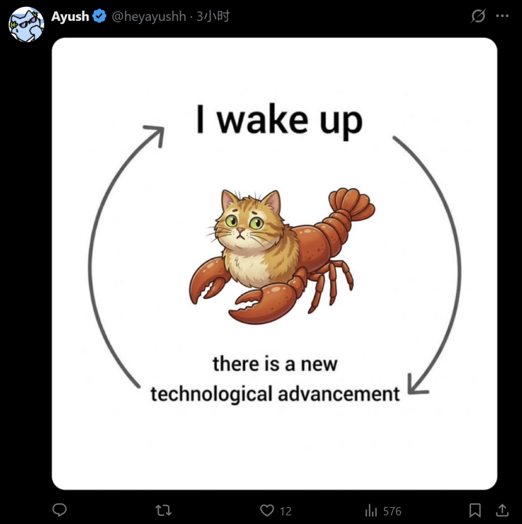The width and height of the screenshot is (522, 524).
Task: Like the post with the heart icon
Action: (267, 510)
